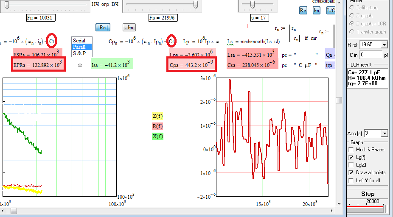This screenshot has width=393, height=217.
Task: Click the Cpa = 443.2 × 10⁻⁹ result
Action: tap(192, 65)
